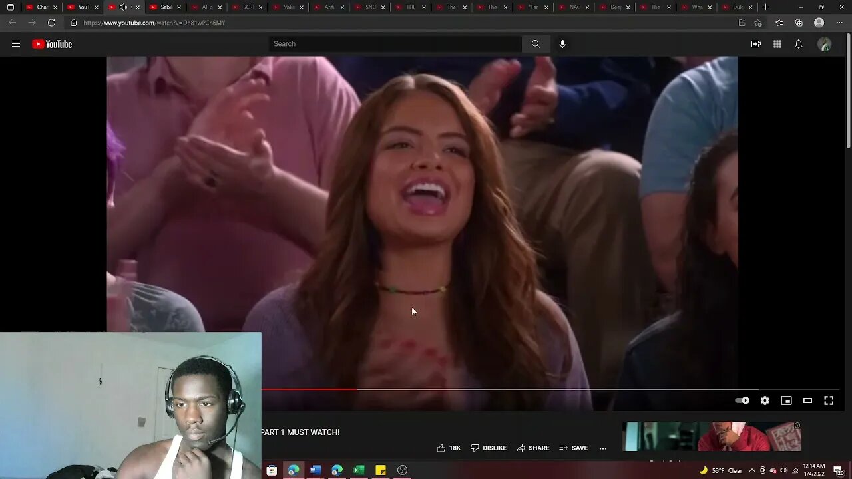Open the YouTube account avatar menu
This screenshot has width=852, height=479.
(825, 44)
